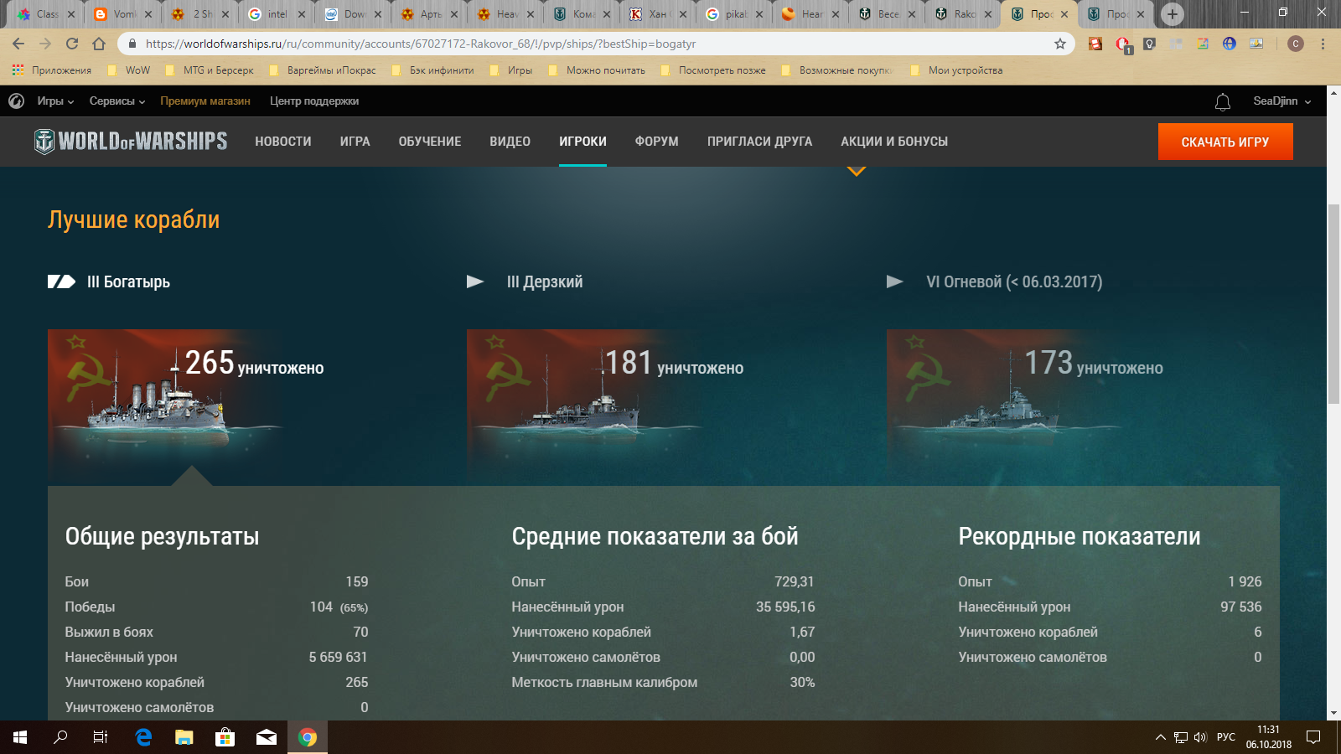This screenshot has width=1341, height=754.
Task: Open the Приложения bookmarks shortcut
Action: tap(52, 70)
